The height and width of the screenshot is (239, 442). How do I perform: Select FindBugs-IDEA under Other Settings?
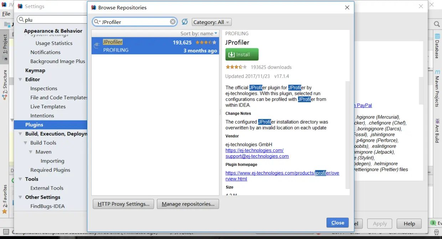click(47, 206)
